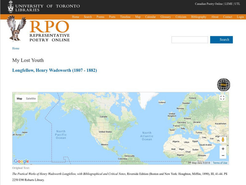The width and height of the screenshot is (246, 185).
Task: Open the Map menu item
Action: pyautogui.click(x=138, y=17)
